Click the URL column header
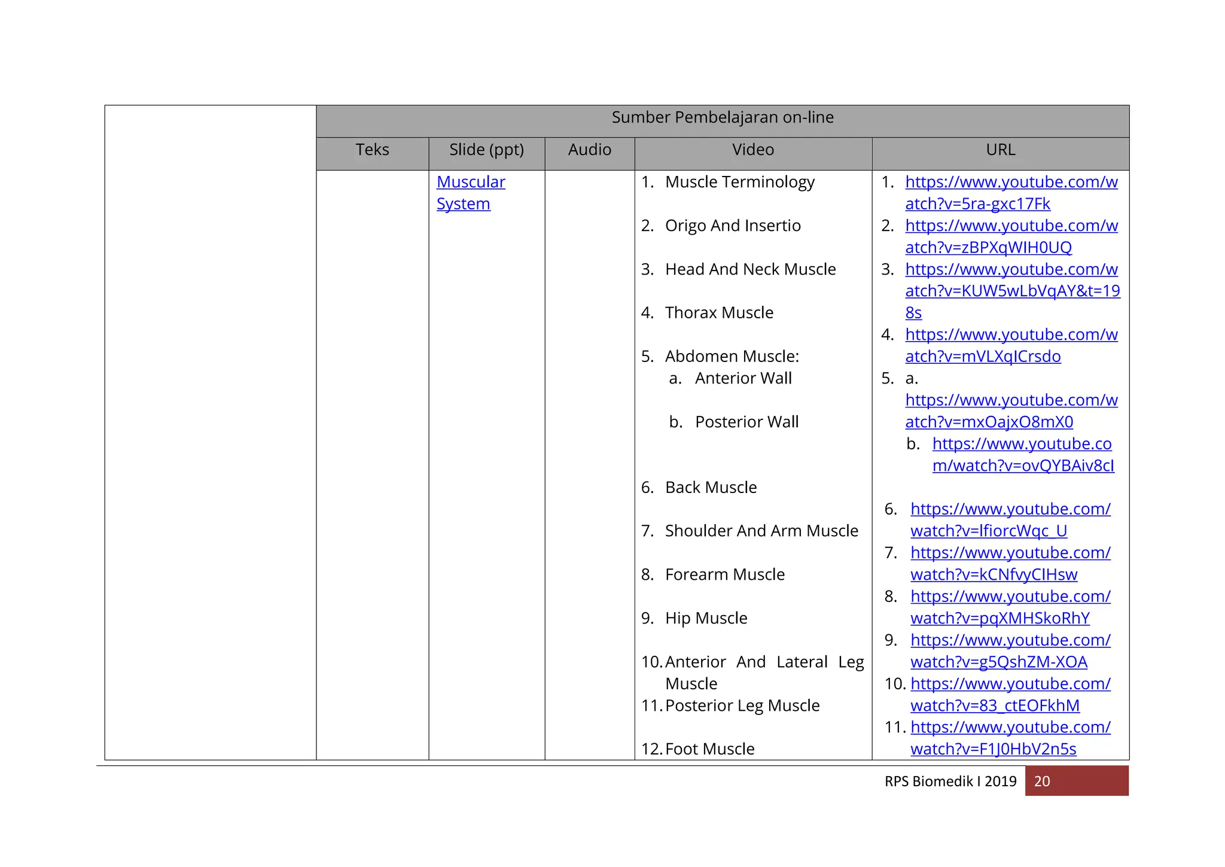 click(x=1000, y=150)
